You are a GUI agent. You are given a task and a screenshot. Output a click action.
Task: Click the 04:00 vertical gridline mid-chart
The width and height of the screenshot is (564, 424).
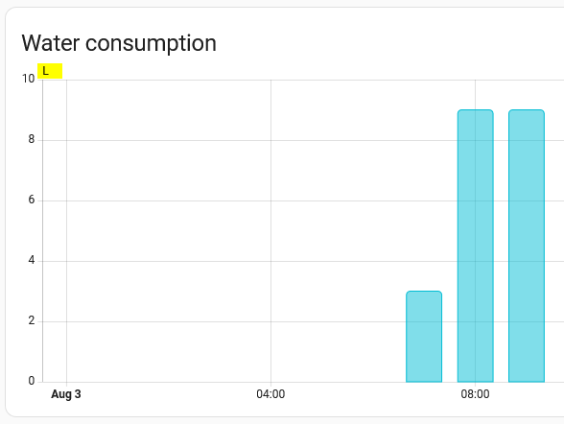coord(270,231)
